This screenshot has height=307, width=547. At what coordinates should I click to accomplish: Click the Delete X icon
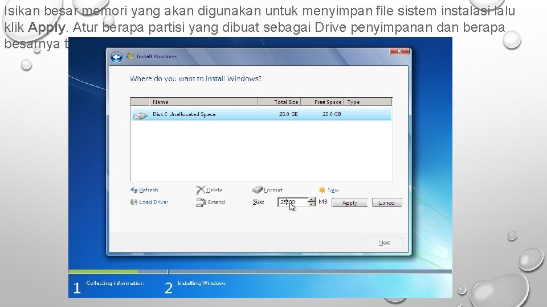click(200, 190)
